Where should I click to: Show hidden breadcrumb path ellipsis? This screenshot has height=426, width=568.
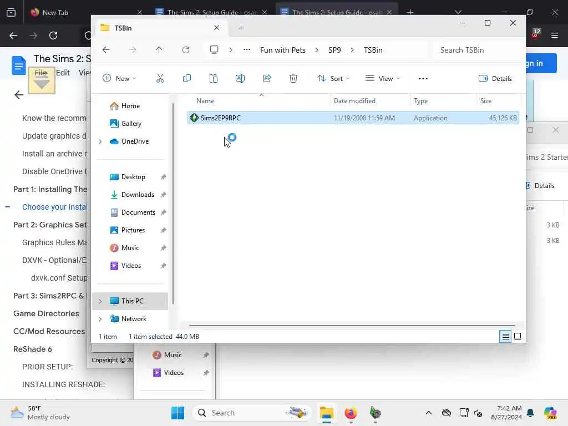pos(247,50)
